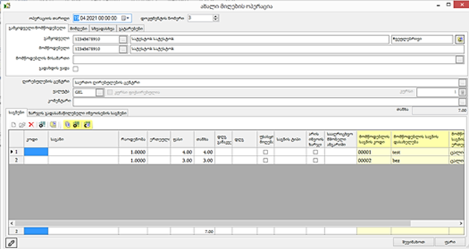Toggle row 2 second checkbox column
This screenshot has width=469, height=249.
[315, 160]
